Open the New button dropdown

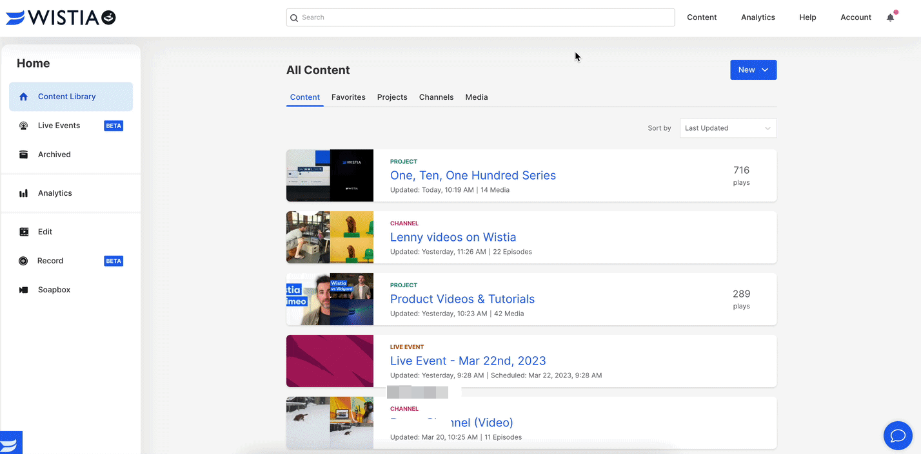[753, 70]
